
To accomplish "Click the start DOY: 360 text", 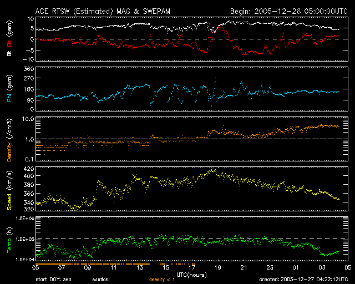I will (53, 280).
